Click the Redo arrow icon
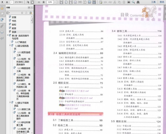 (110, 2)
